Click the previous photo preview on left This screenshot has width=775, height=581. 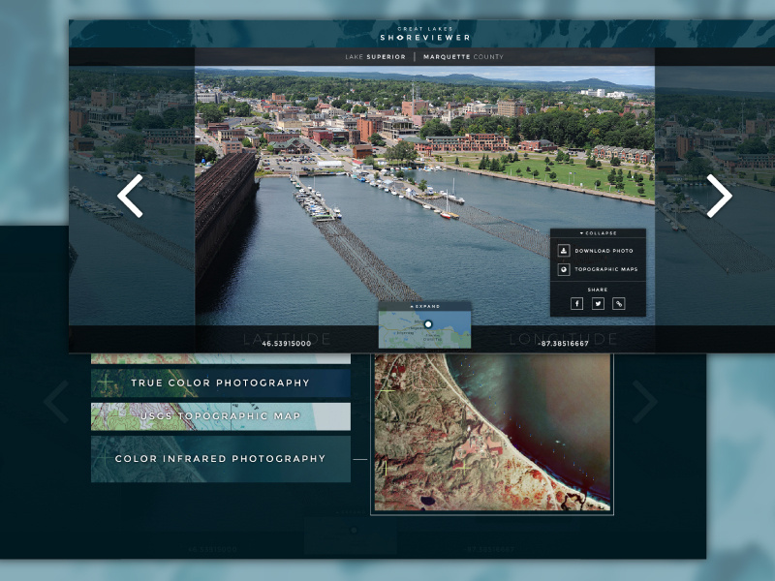click(x=132, y=196)
